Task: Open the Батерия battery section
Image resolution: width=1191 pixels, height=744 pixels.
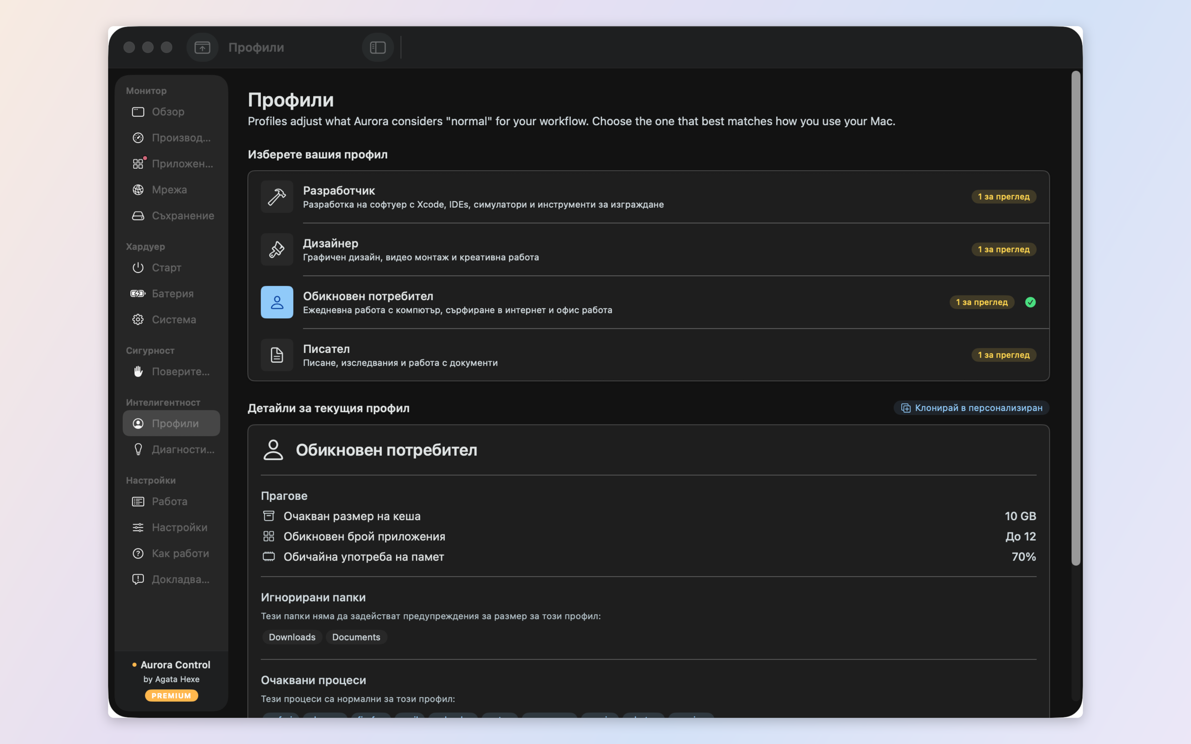Action: click(x=171, y=293)
